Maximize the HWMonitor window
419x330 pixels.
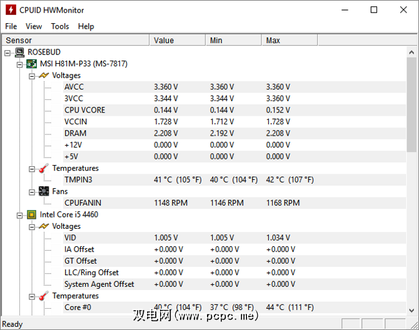(374, 10)
